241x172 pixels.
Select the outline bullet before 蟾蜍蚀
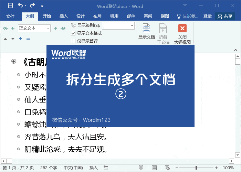point(19,124)
